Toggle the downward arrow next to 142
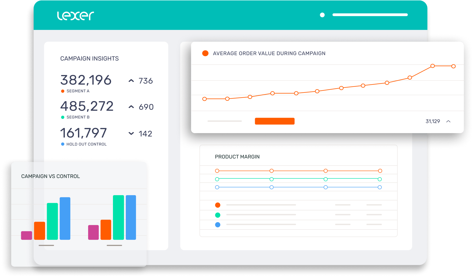 tap(131, 133)
